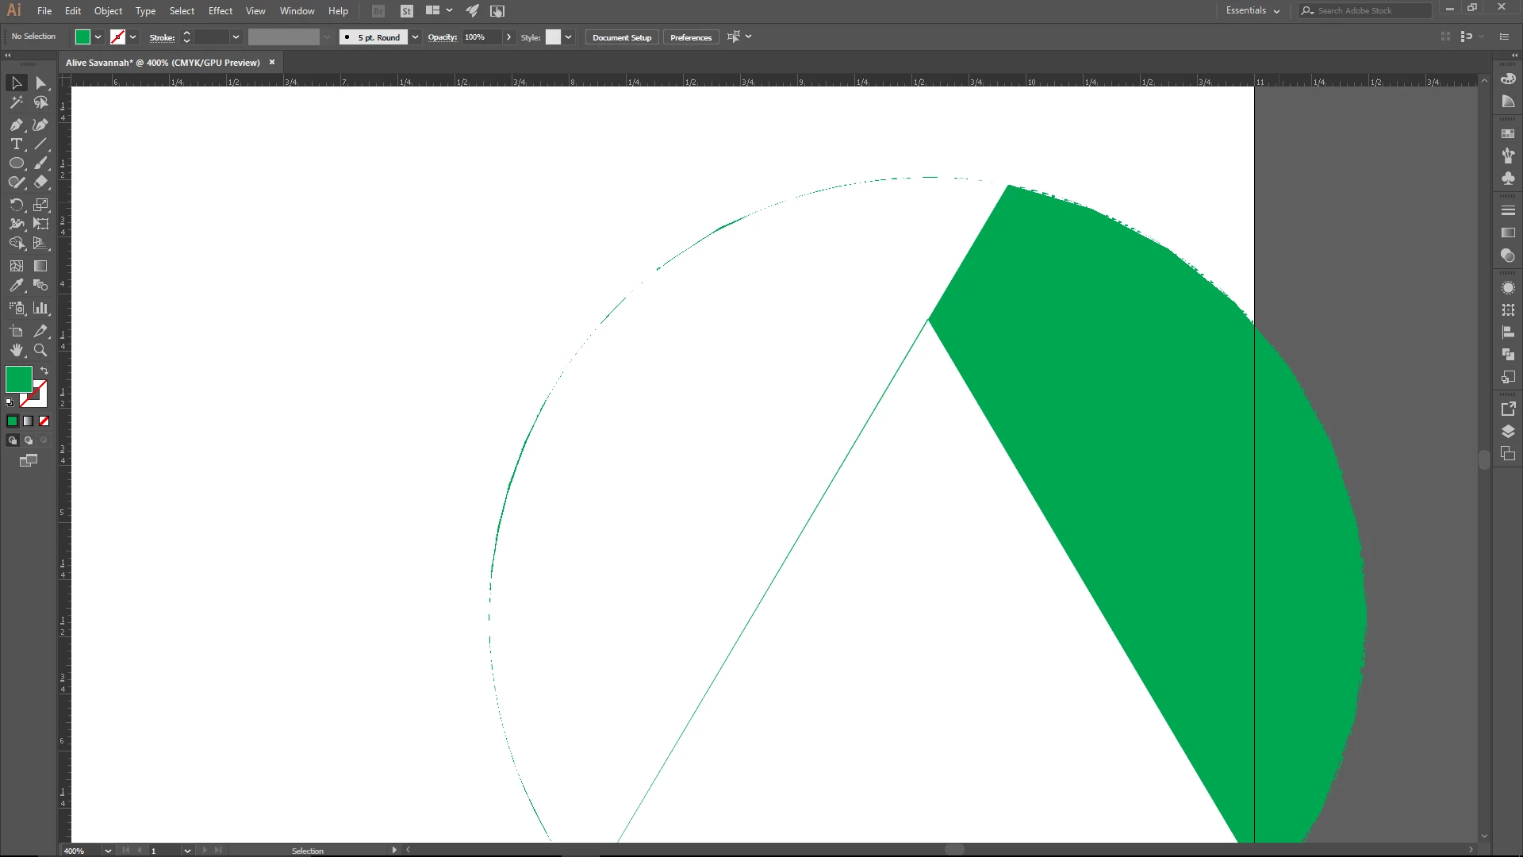The image size is (1523, 857).
Task: Click the Preferences button
Action: point(690,37)
